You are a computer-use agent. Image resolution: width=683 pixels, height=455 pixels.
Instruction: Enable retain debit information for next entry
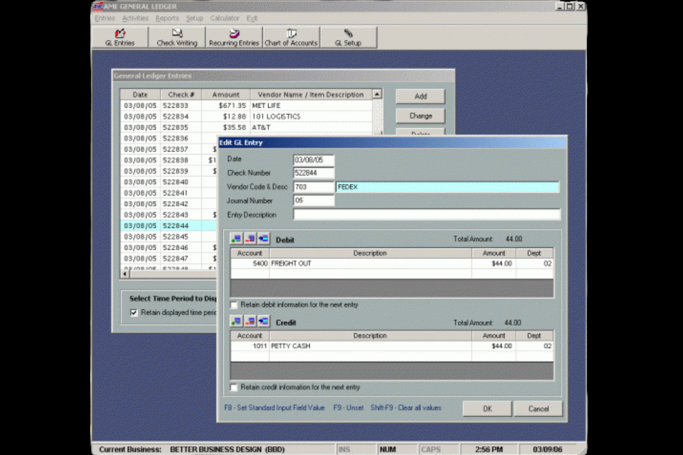point(234,305)
